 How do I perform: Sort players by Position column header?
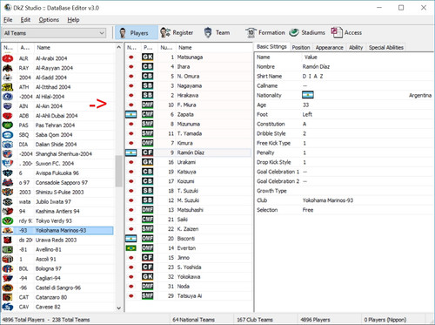click(x=148, y=47)
